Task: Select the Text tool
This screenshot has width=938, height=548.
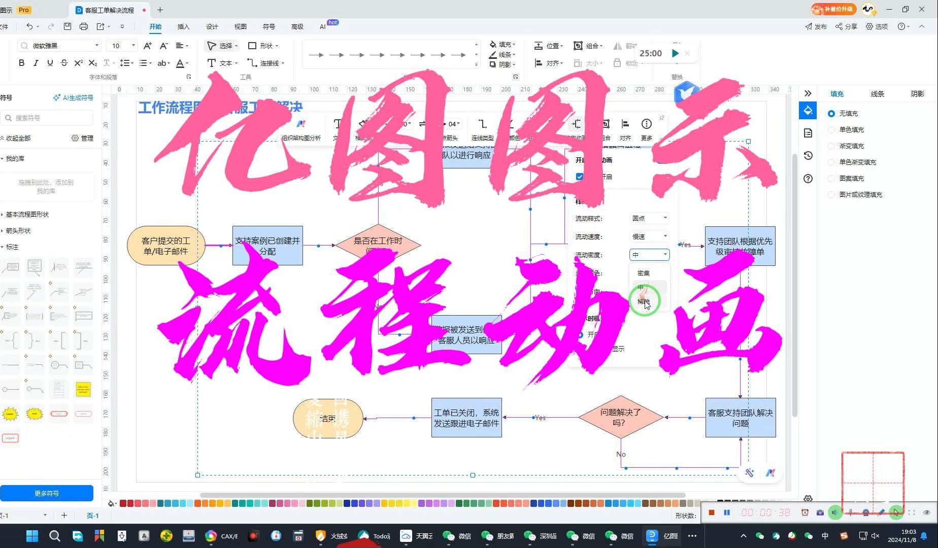Action: (222, 63)
